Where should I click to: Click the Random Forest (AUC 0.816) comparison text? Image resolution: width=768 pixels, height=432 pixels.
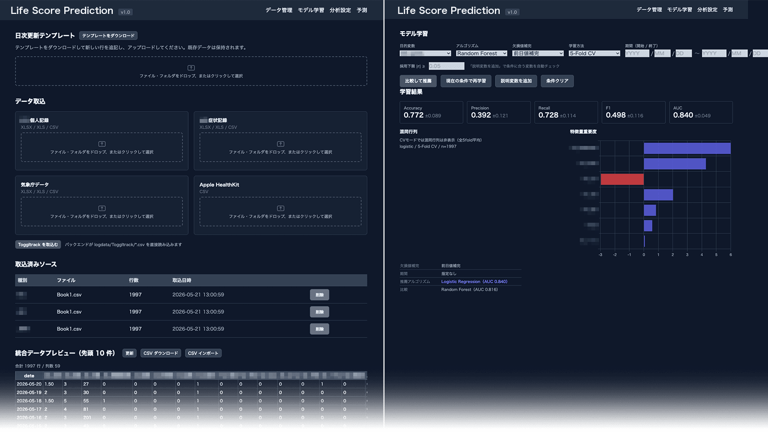(469, 290)
